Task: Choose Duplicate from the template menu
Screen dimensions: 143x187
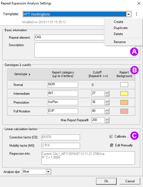Action: [121, 28]
